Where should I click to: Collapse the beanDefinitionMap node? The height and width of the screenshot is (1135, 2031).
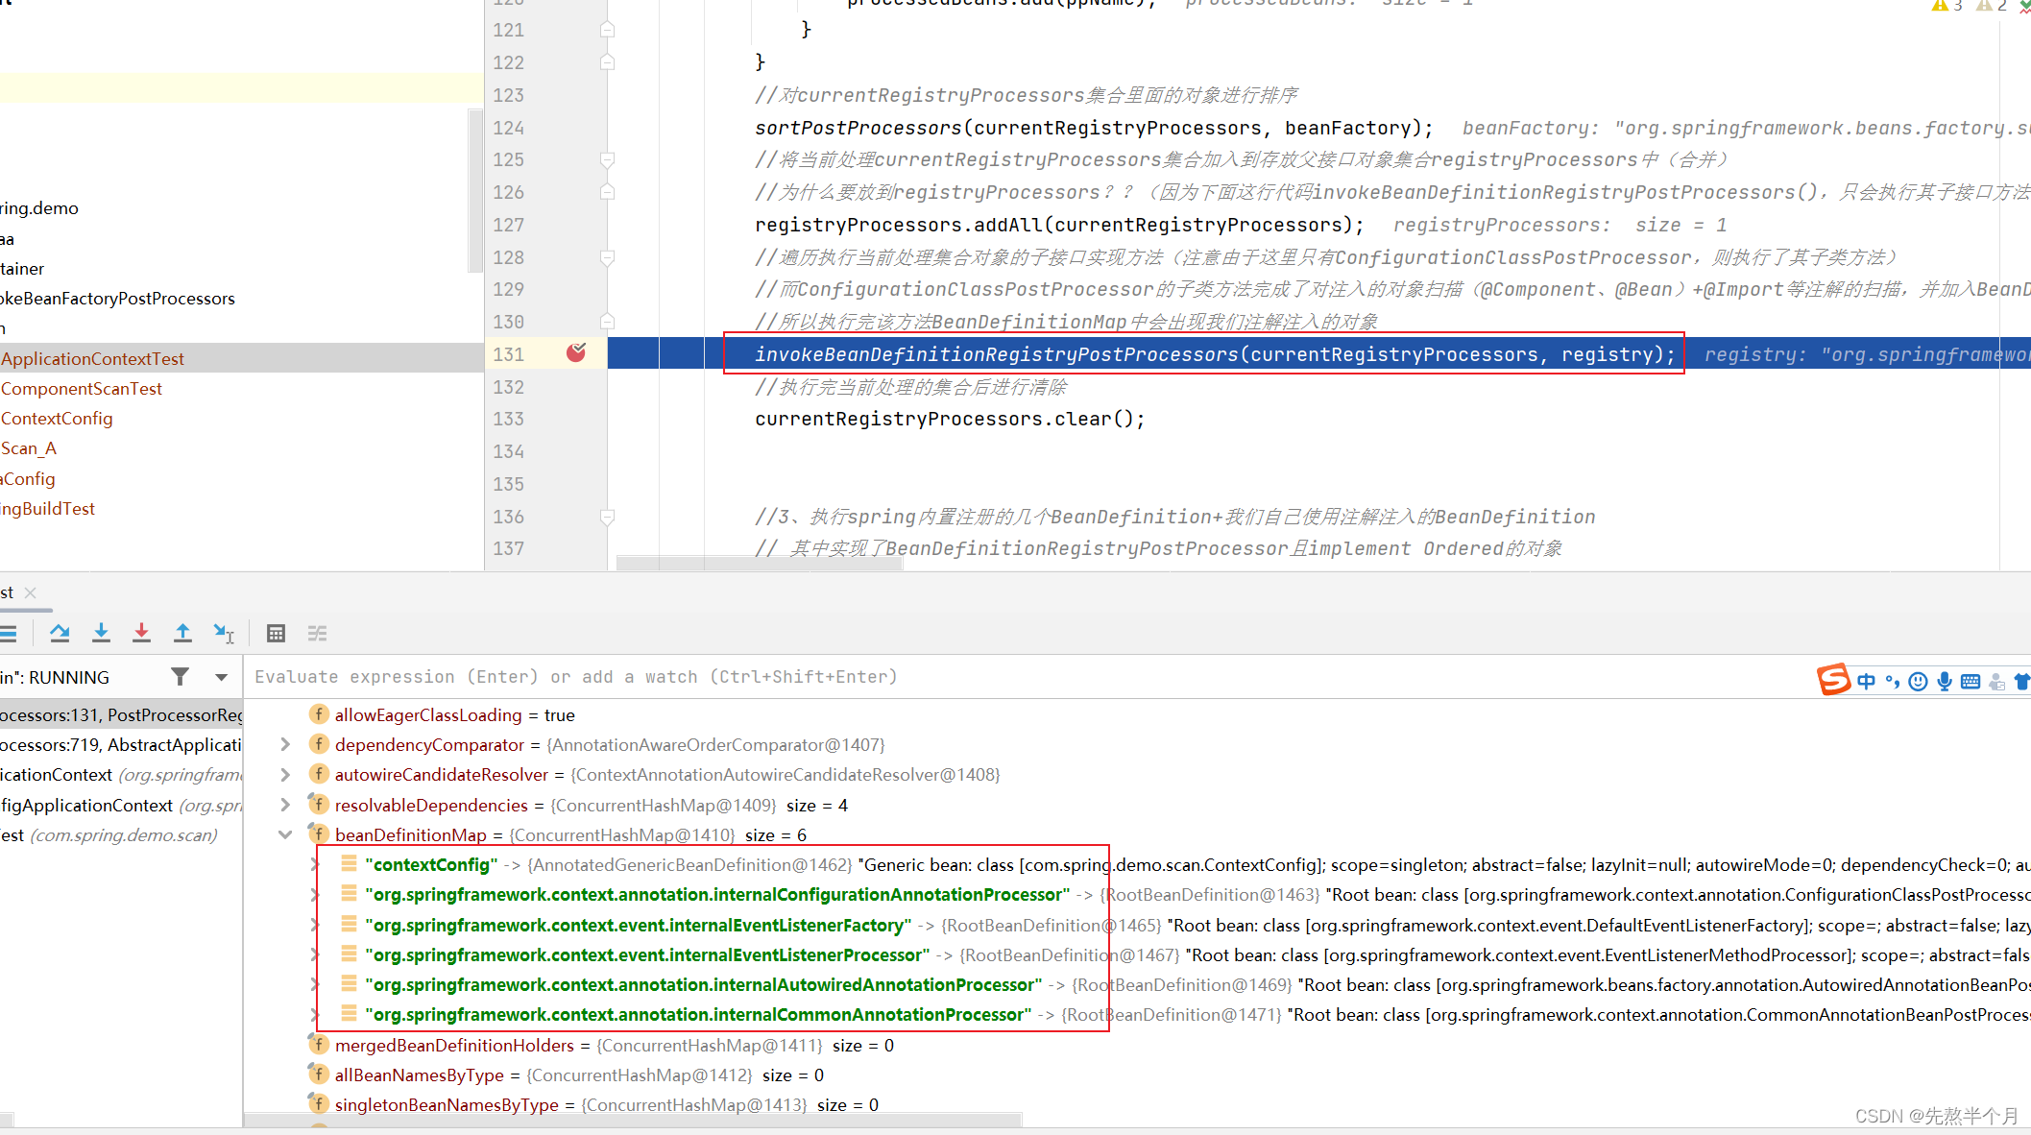[285, 834]
